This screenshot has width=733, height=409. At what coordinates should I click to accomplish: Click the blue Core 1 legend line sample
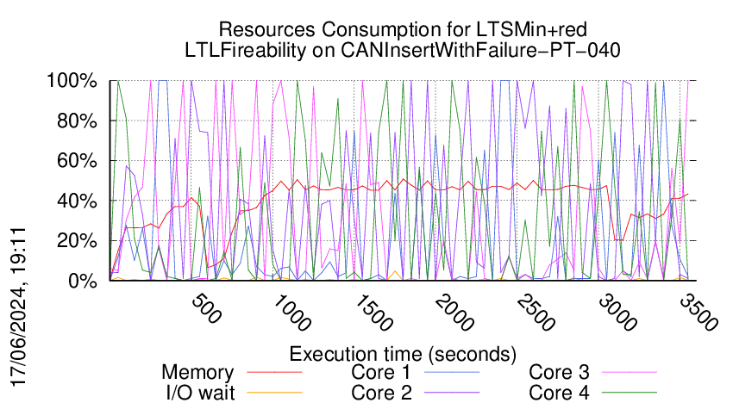coord(452,373)
